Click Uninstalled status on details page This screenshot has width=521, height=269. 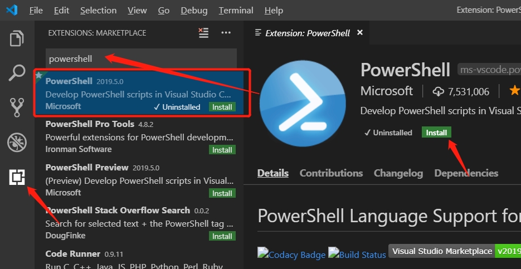tap(388, 133)
